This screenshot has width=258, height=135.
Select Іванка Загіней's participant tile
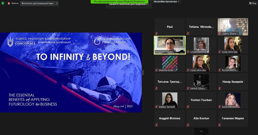tap(170, 100)
